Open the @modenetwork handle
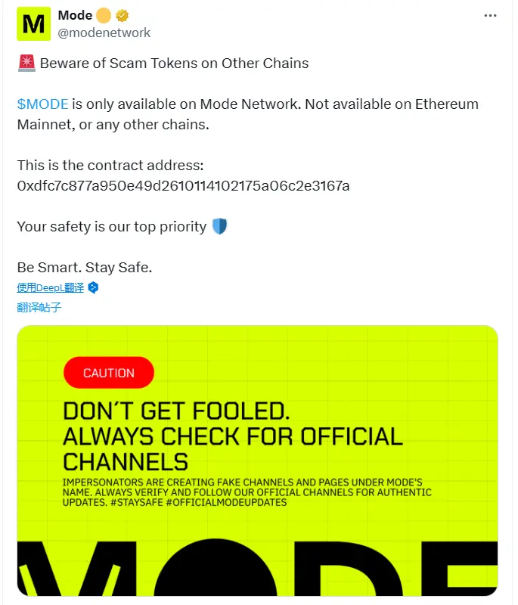The width and height of the screenshot is (518, 605). [x=104, y=33]
